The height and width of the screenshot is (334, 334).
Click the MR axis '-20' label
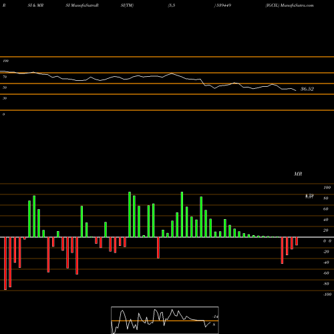pos(326,252)
